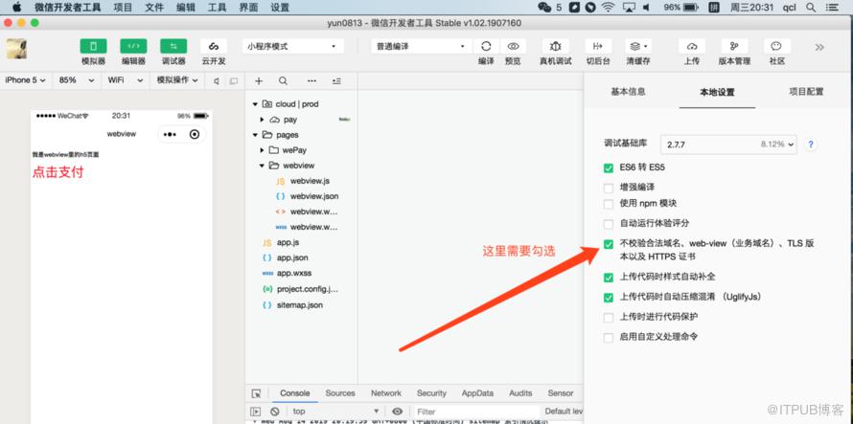Open the 清缓存 clear cache menu
This screenshot has width=853, height=424.
coord(638,46)
